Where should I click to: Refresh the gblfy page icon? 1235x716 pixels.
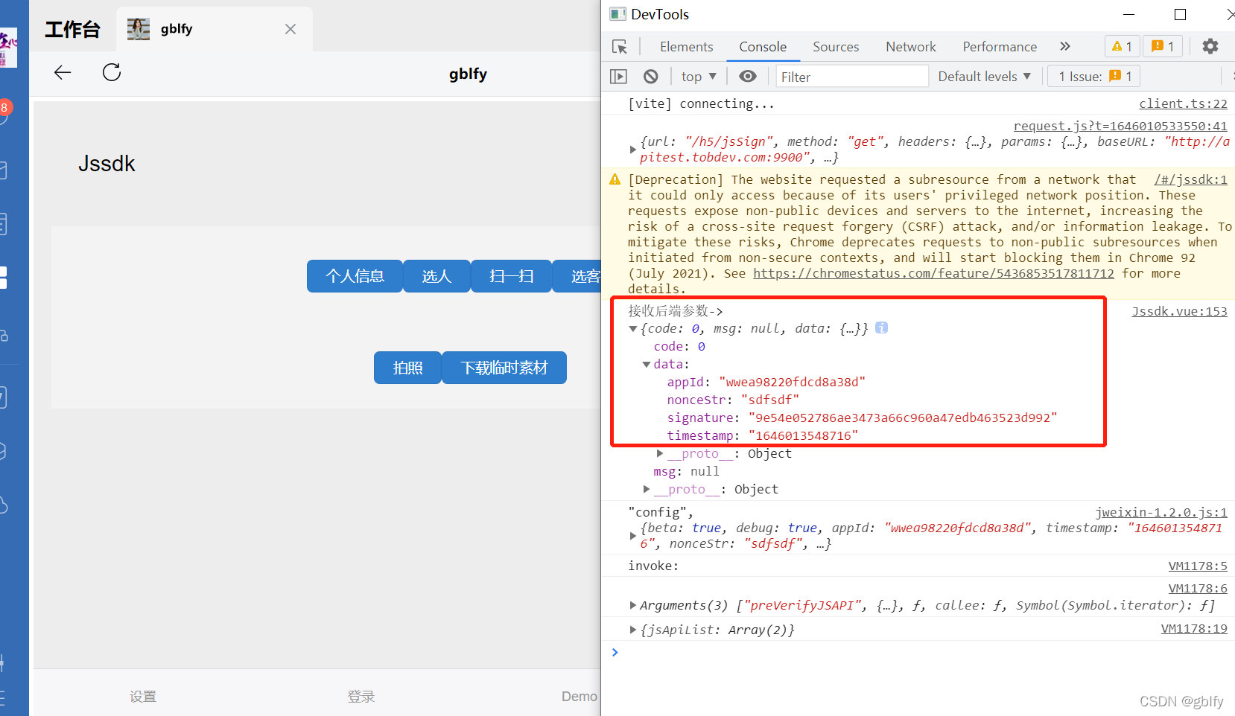(112, 72)
